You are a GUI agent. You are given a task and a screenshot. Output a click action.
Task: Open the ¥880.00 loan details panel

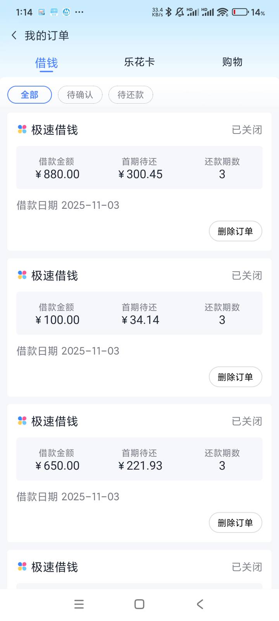139,168
